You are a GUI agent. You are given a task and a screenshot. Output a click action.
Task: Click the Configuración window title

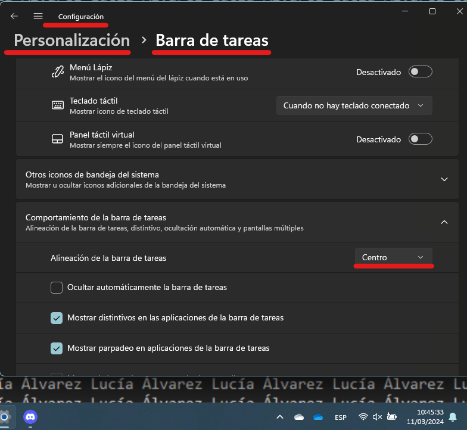(x=81, y=17)
